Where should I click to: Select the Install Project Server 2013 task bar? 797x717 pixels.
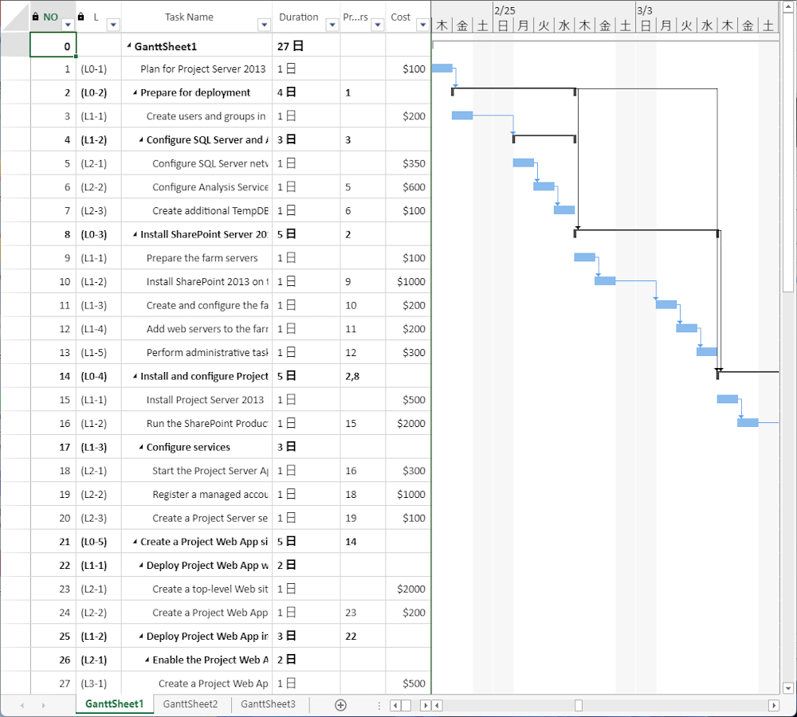tap(728, 399)
